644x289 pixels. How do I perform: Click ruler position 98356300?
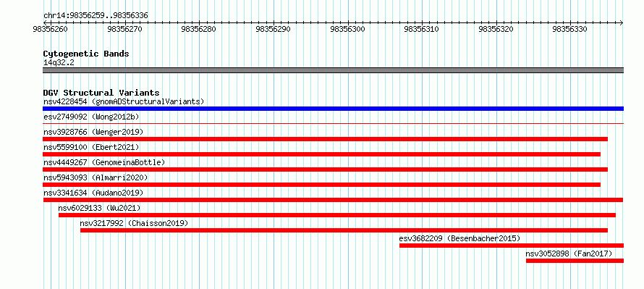348,30
